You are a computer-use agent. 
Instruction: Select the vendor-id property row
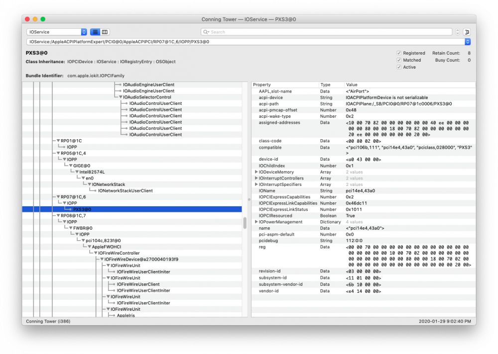(364, 291)
